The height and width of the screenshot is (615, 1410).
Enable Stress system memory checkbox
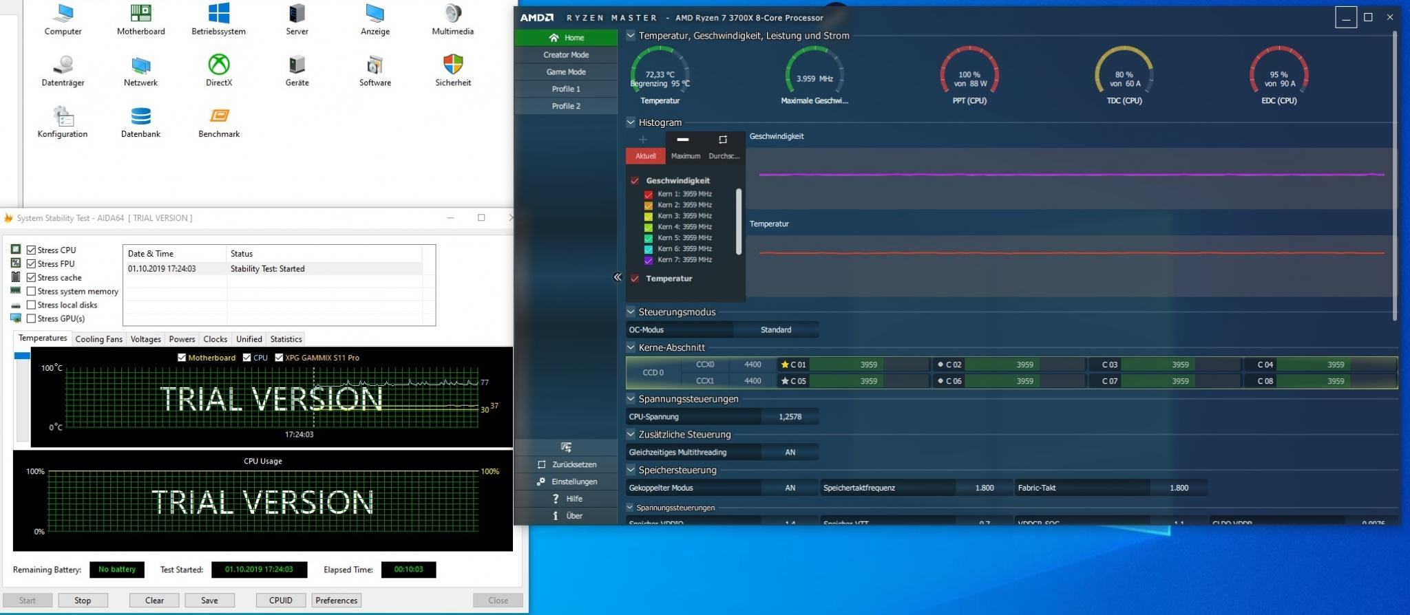(x=31, y=291)
